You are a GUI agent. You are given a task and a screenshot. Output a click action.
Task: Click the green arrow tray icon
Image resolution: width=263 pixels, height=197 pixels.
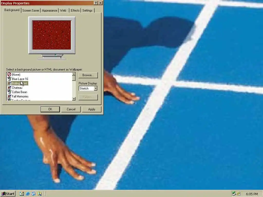pyautogui.click(x=234, y=194)
